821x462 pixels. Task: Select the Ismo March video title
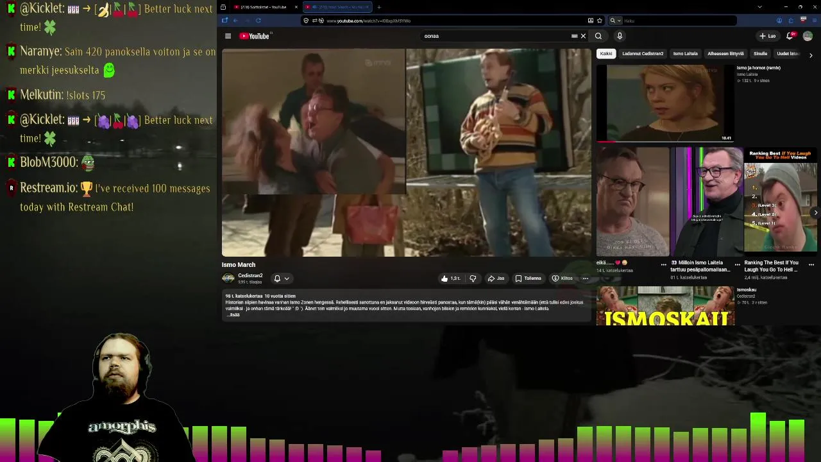coord(239,264)
